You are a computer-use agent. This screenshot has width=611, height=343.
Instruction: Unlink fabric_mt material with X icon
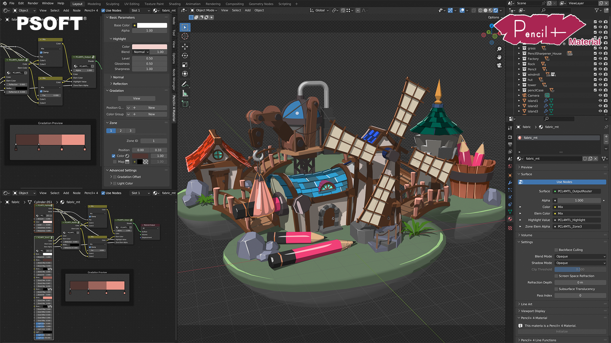point(596,159)
